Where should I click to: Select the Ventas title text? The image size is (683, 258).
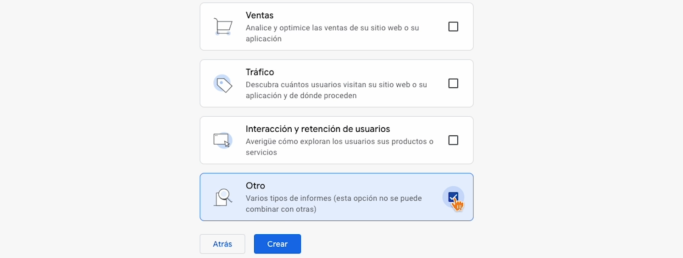point(260,16)
